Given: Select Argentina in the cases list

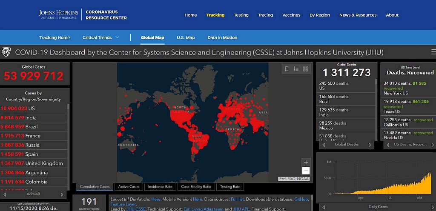Looking at the screenshot, I should [x=34, y=172].
